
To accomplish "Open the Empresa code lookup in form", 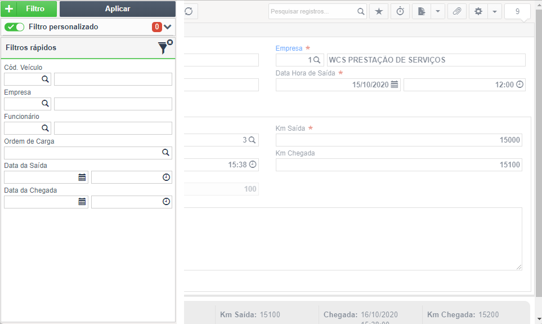I will (316, 60).
